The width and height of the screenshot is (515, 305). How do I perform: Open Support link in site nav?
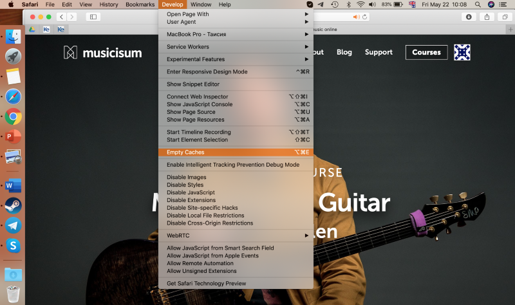click(x=379, y=52)
